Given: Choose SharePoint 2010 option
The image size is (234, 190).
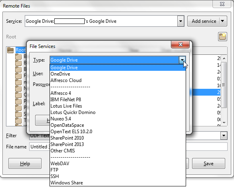Looking at the screenshot, I should coord(117,138).
